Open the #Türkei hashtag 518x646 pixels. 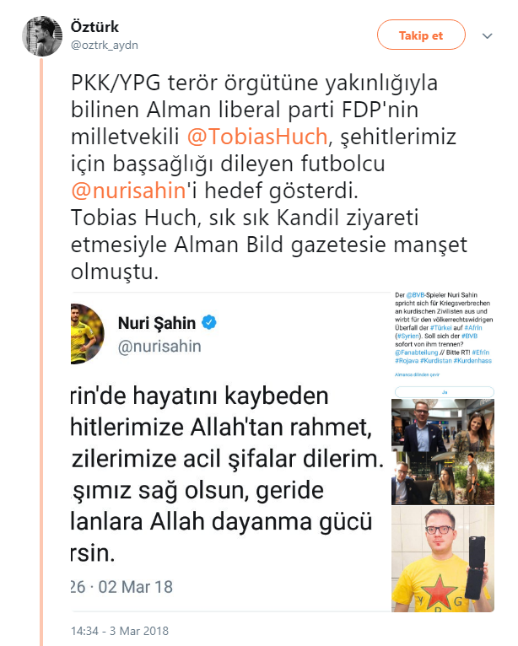tap(441, 328)
